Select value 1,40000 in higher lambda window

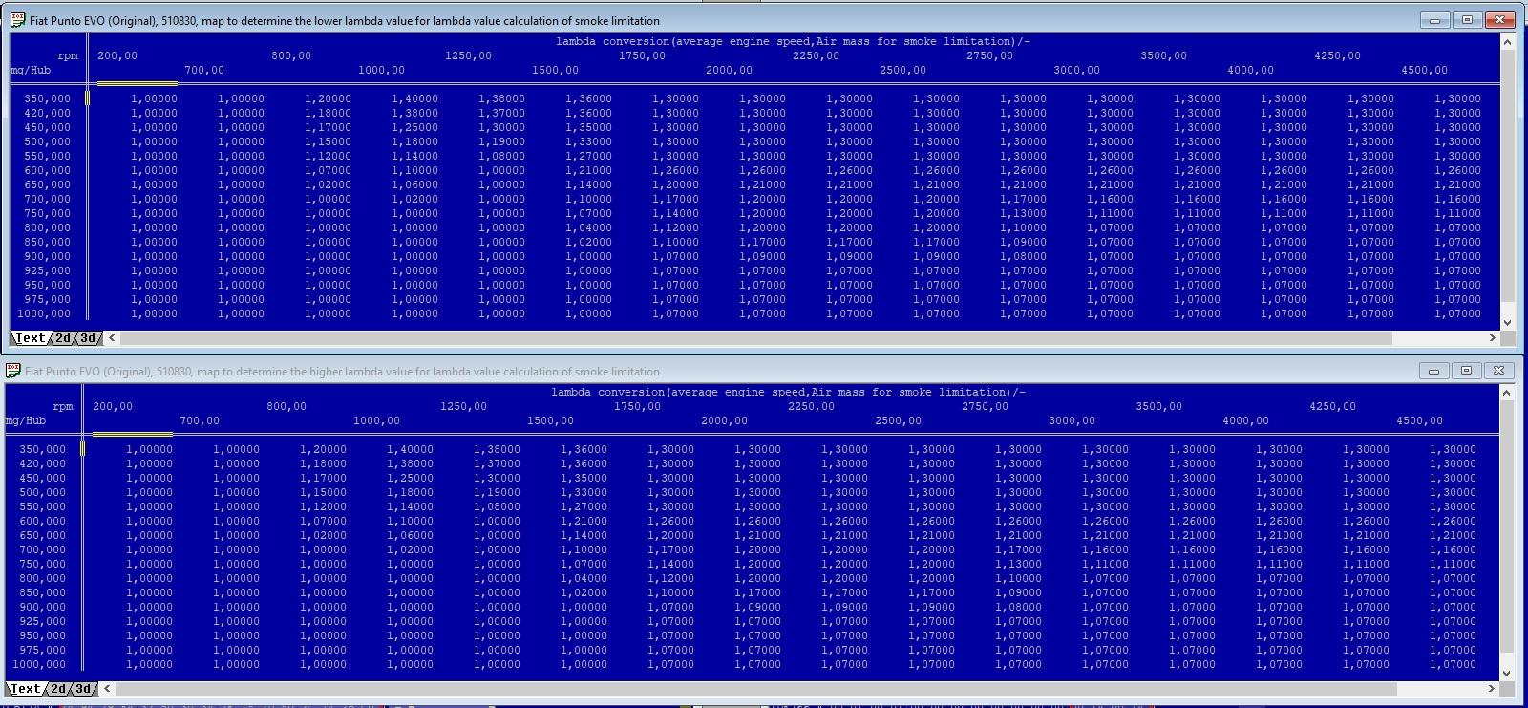(x=411, y=449)
